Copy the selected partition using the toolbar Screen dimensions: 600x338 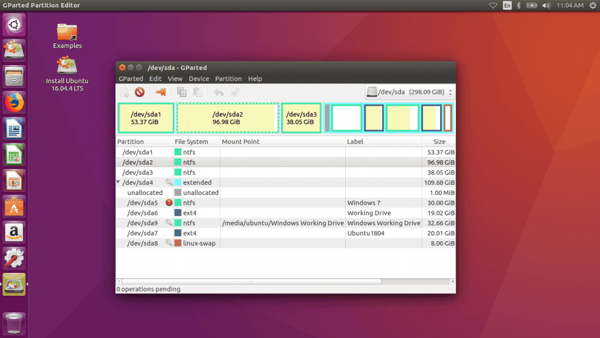point(182,92)
